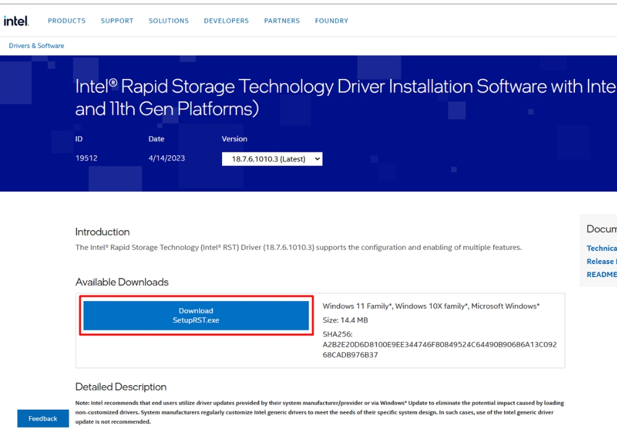Click the Intel Rapid Storage Technology page title
This screenshot has height=432, width=617.
tap(346, 97)
